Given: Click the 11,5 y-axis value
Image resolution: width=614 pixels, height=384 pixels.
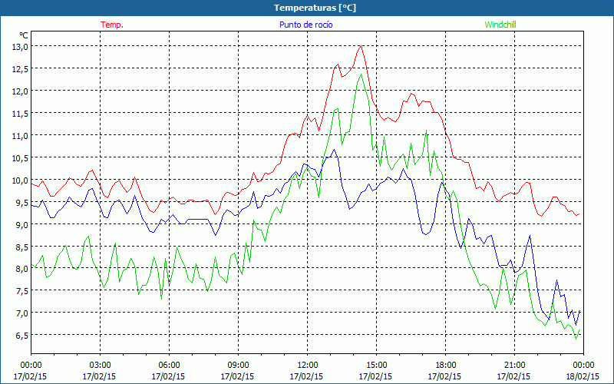Looking at the screenshot, I should (x=21, y=113).
